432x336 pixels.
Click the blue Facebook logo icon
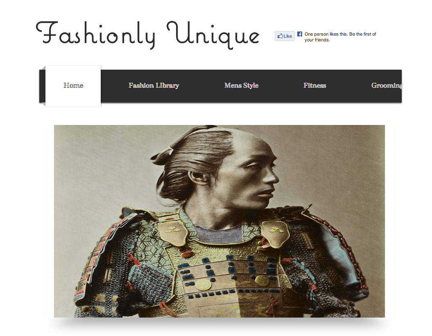300,34
